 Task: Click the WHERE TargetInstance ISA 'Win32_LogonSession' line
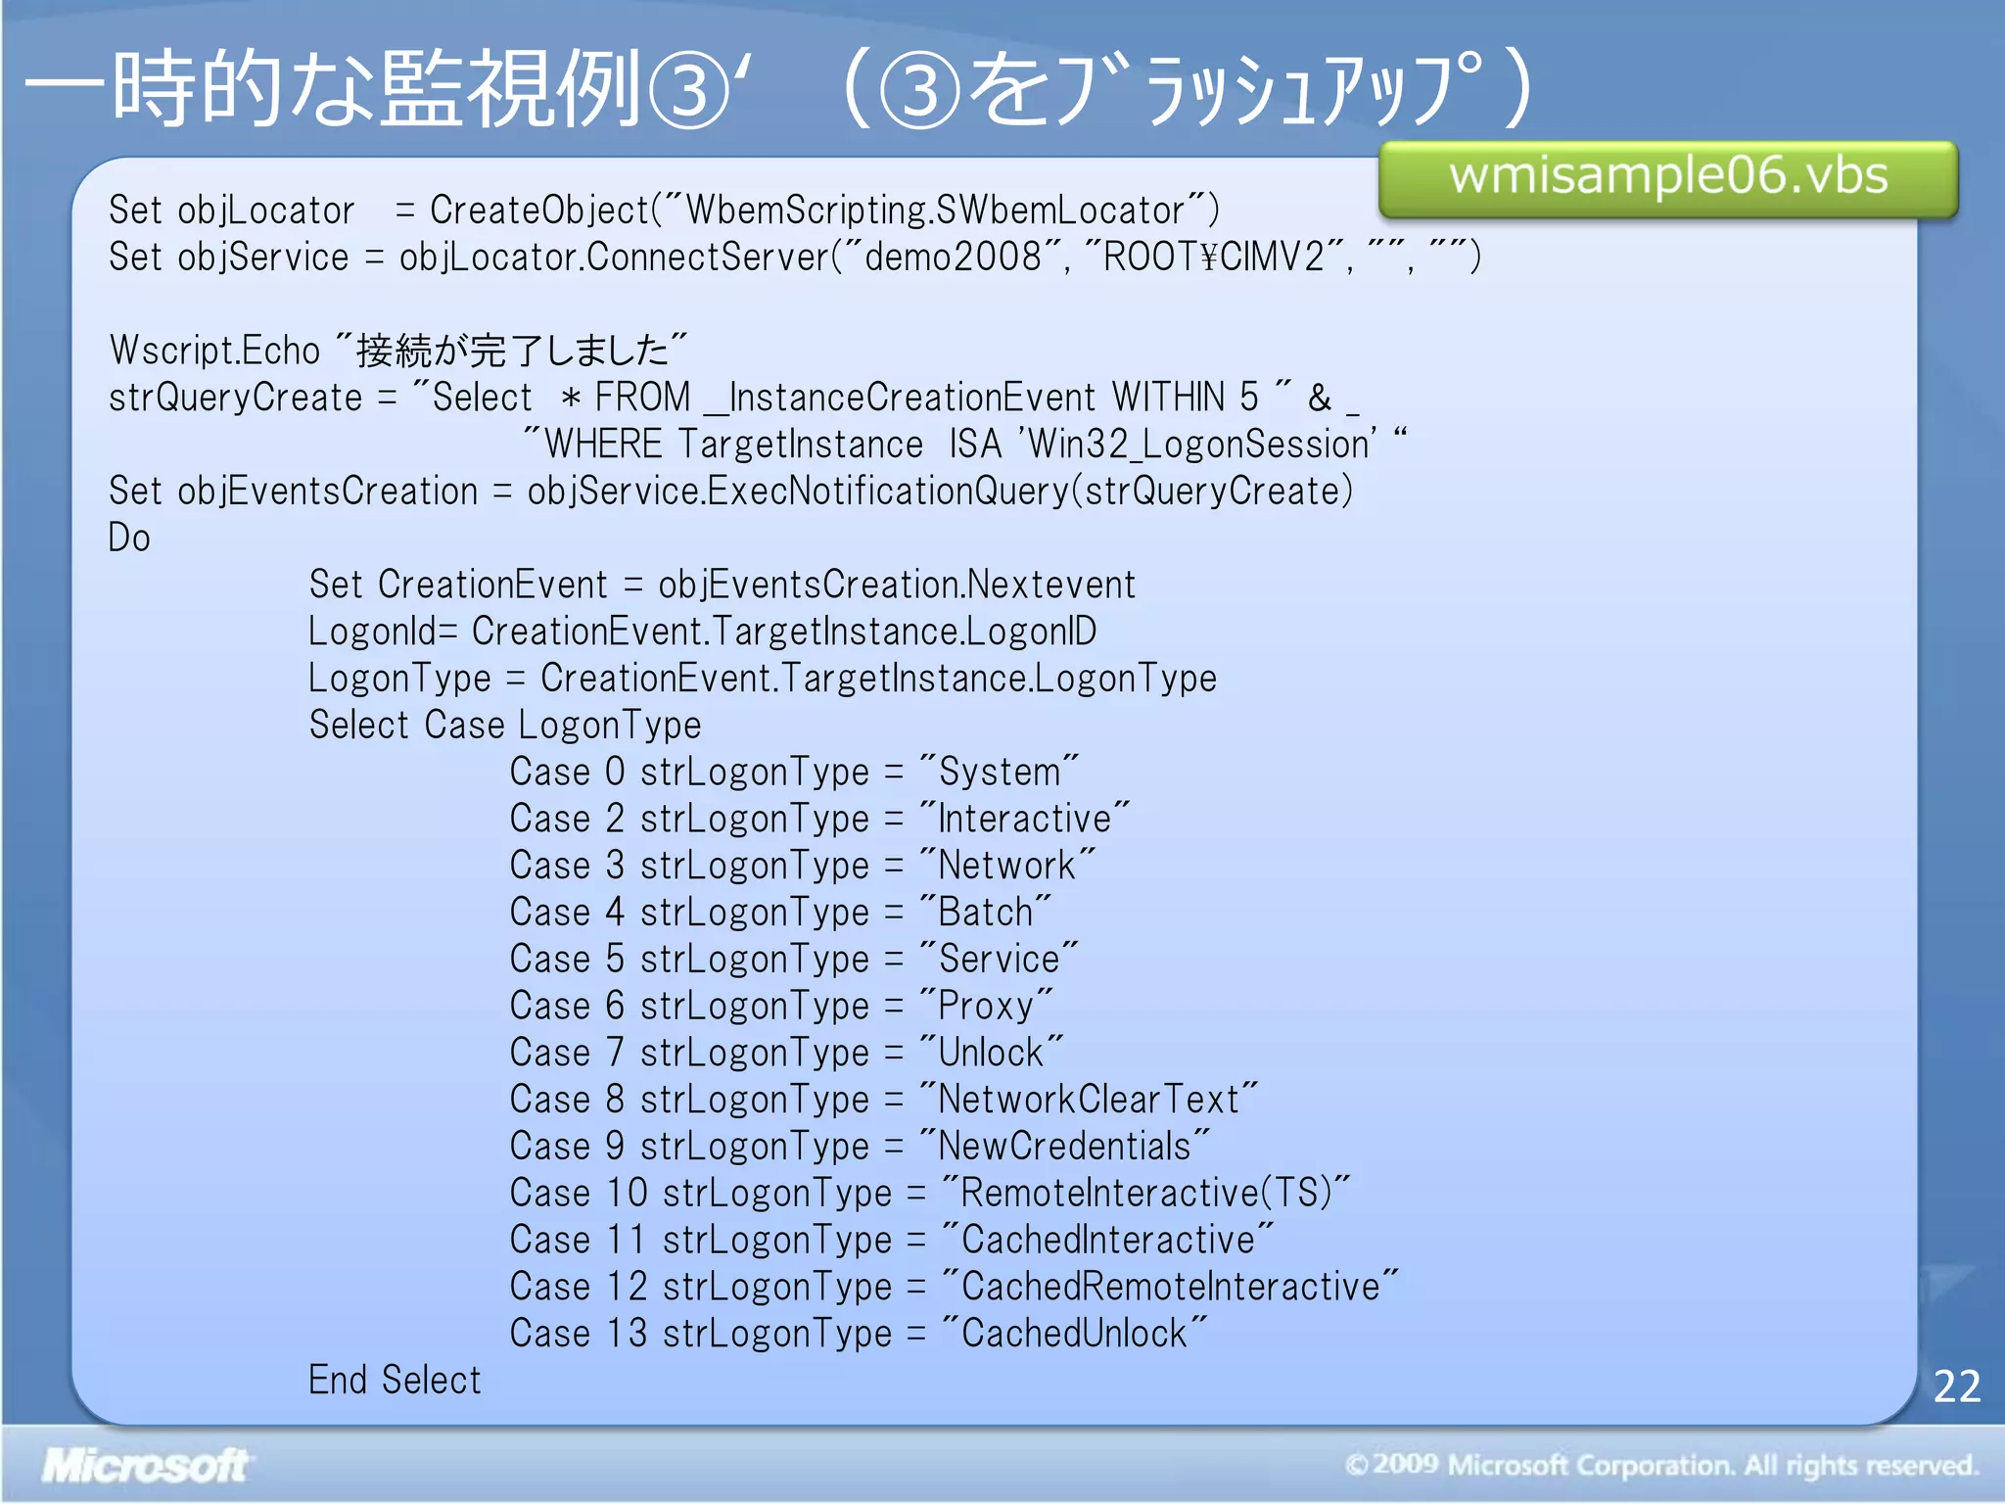pyautogui.click(x=965, y=445)
